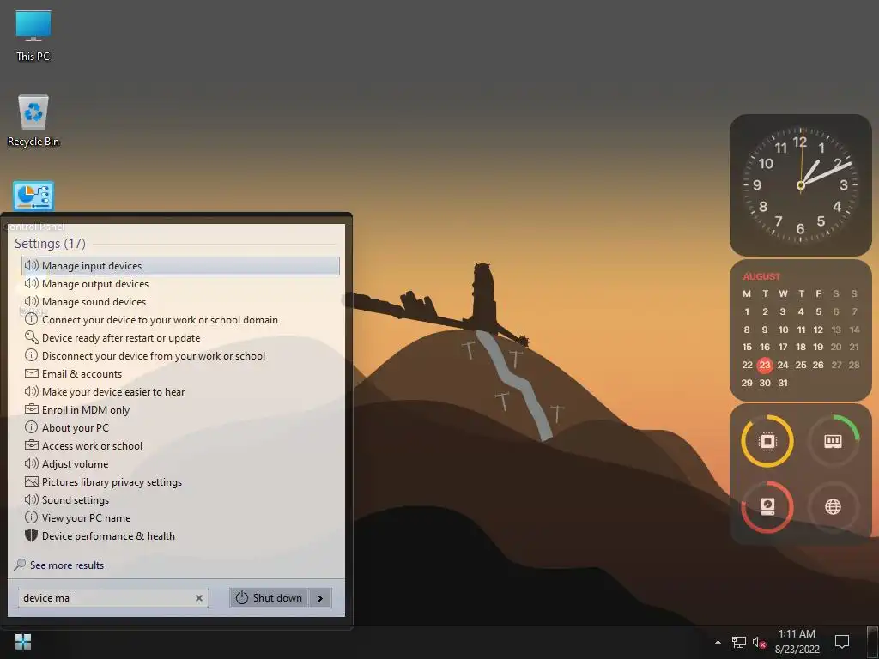The width and height of the screenshot is (879, 659).
Task: Click shield icon beside Device performance & health
Action: tap(32, 535)
